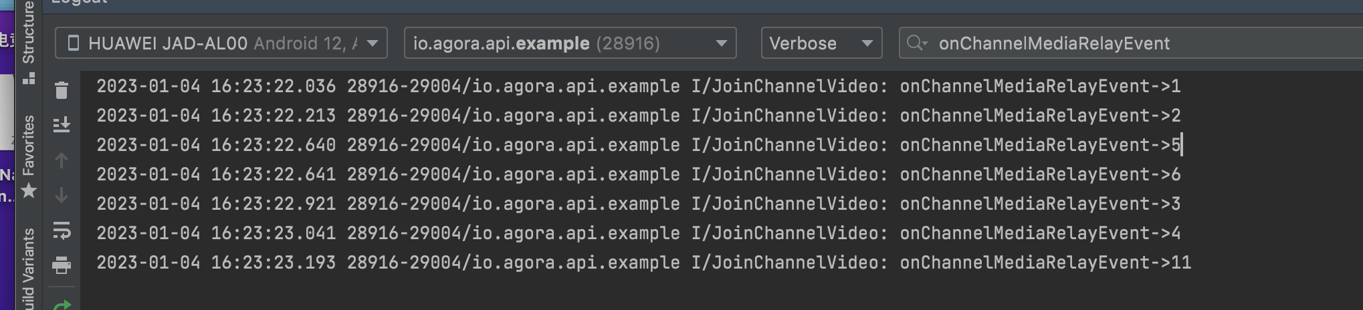The height and width of the screenshot is (310, 1363).
Task: Clear logcat with the trash icon
Action: (x=62, y=90)
